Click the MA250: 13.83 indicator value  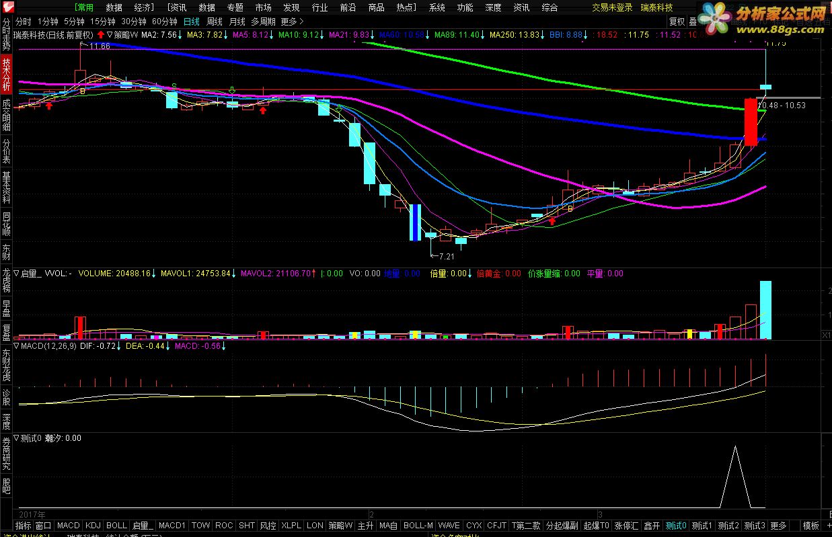(x=515, y=34)
